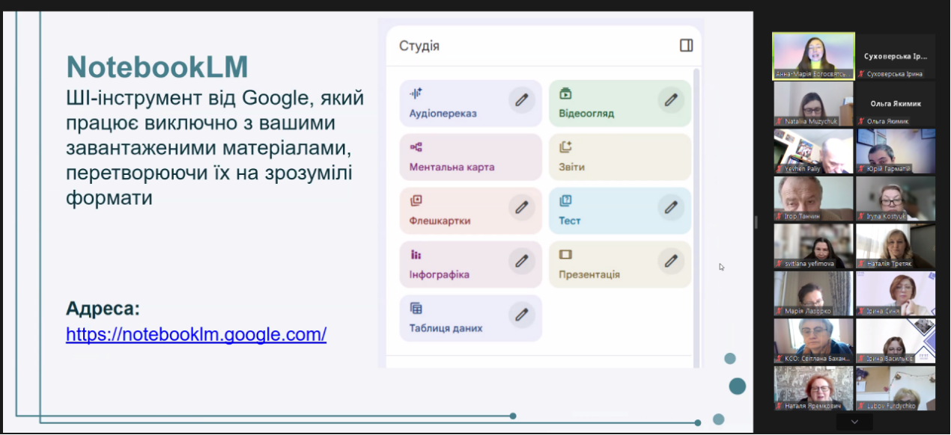
Task: Select Анна-Марія's active speaker video thumbnail
Action: coord(813,56)
